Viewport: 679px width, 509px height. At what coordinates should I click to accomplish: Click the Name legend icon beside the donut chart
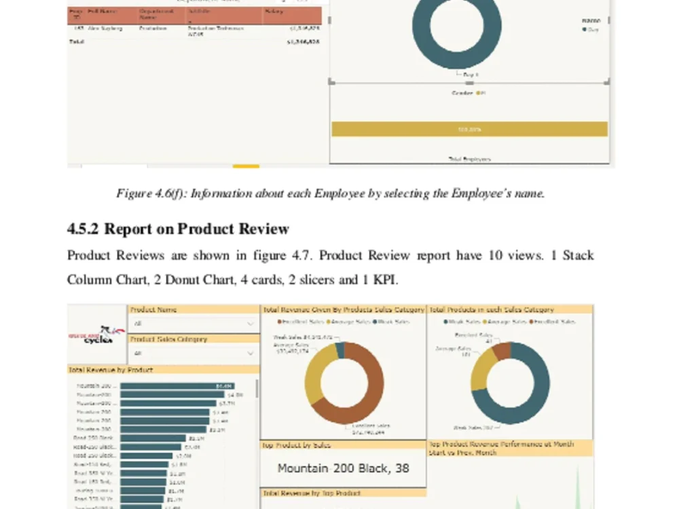[x=591, y=20]
